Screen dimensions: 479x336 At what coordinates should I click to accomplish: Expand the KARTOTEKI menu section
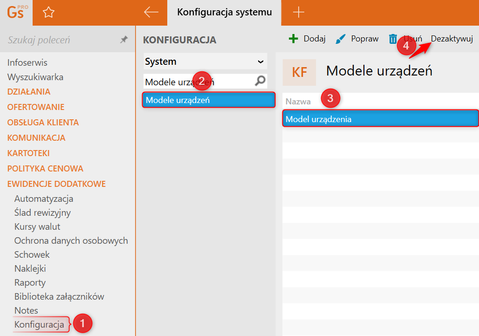point(28,153)
